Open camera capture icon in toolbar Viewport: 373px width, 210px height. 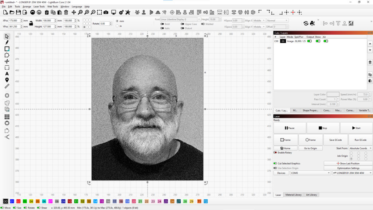[x=106, y=12]
